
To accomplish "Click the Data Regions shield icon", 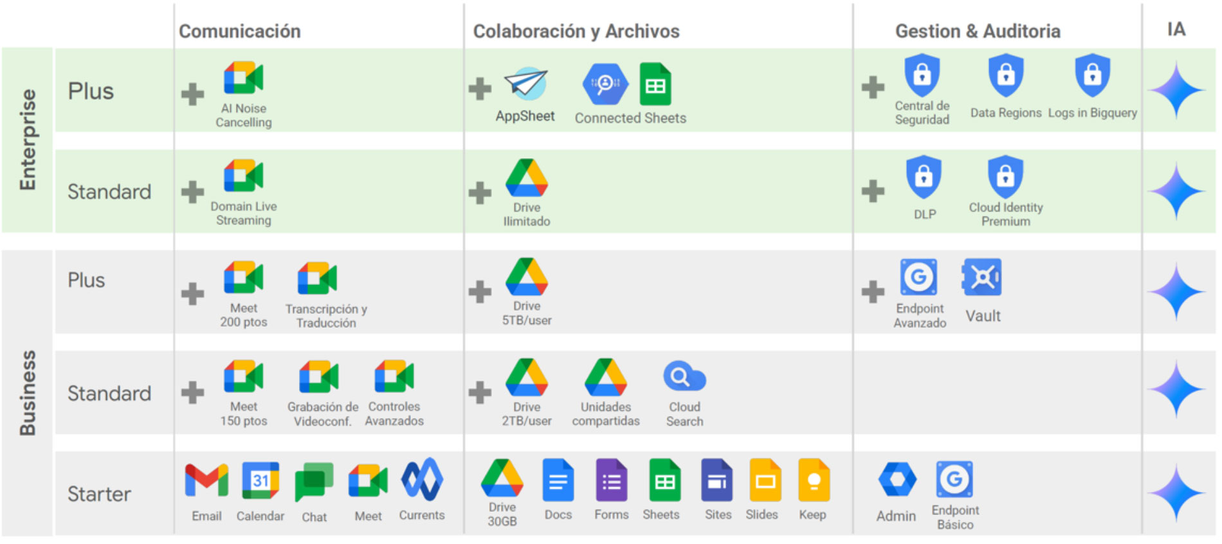I will pos(1006,76).
